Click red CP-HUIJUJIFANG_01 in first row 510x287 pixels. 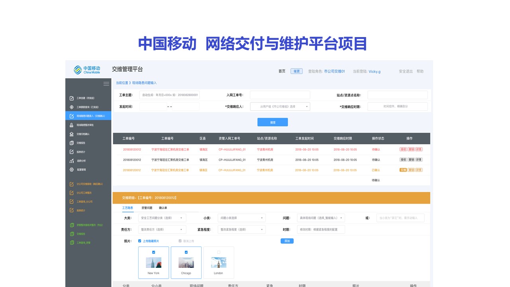(x=232, y=149)
